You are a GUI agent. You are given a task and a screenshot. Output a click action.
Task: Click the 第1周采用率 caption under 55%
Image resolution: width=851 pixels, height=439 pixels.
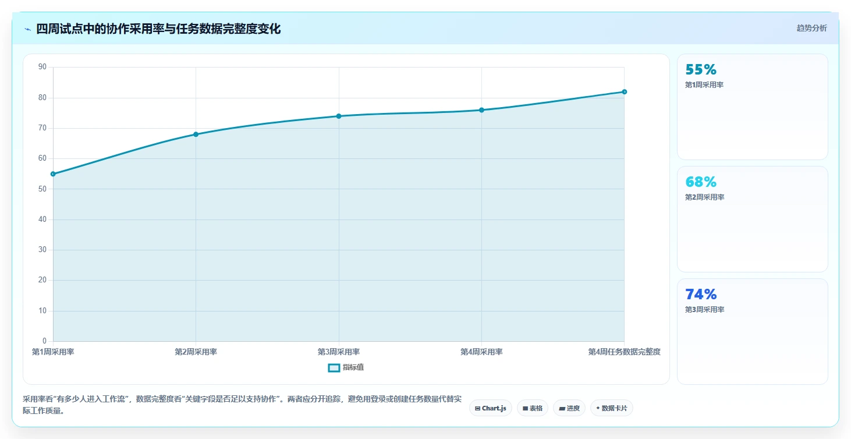(704, 85)
